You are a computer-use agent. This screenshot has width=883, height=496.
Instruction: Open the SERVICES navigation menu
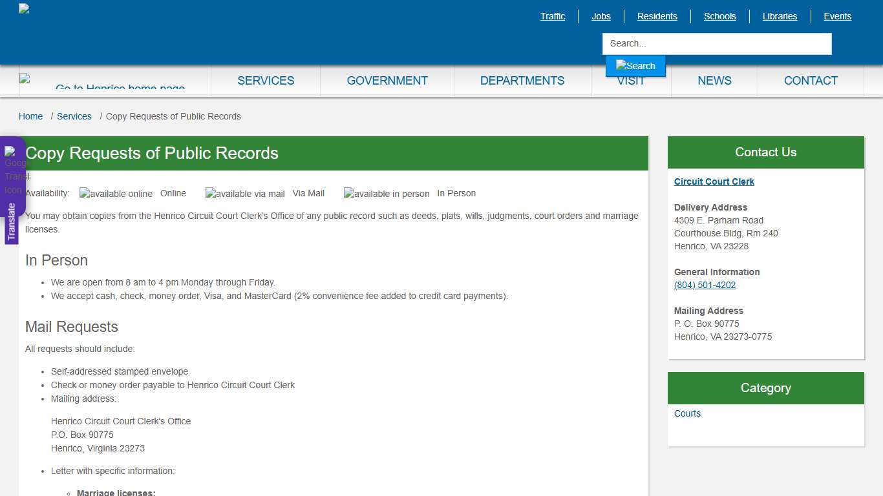[x=266, y=81]
